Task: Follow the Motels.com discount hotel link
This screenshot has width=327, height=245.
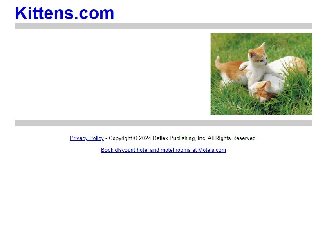Action: click(163, 150)
